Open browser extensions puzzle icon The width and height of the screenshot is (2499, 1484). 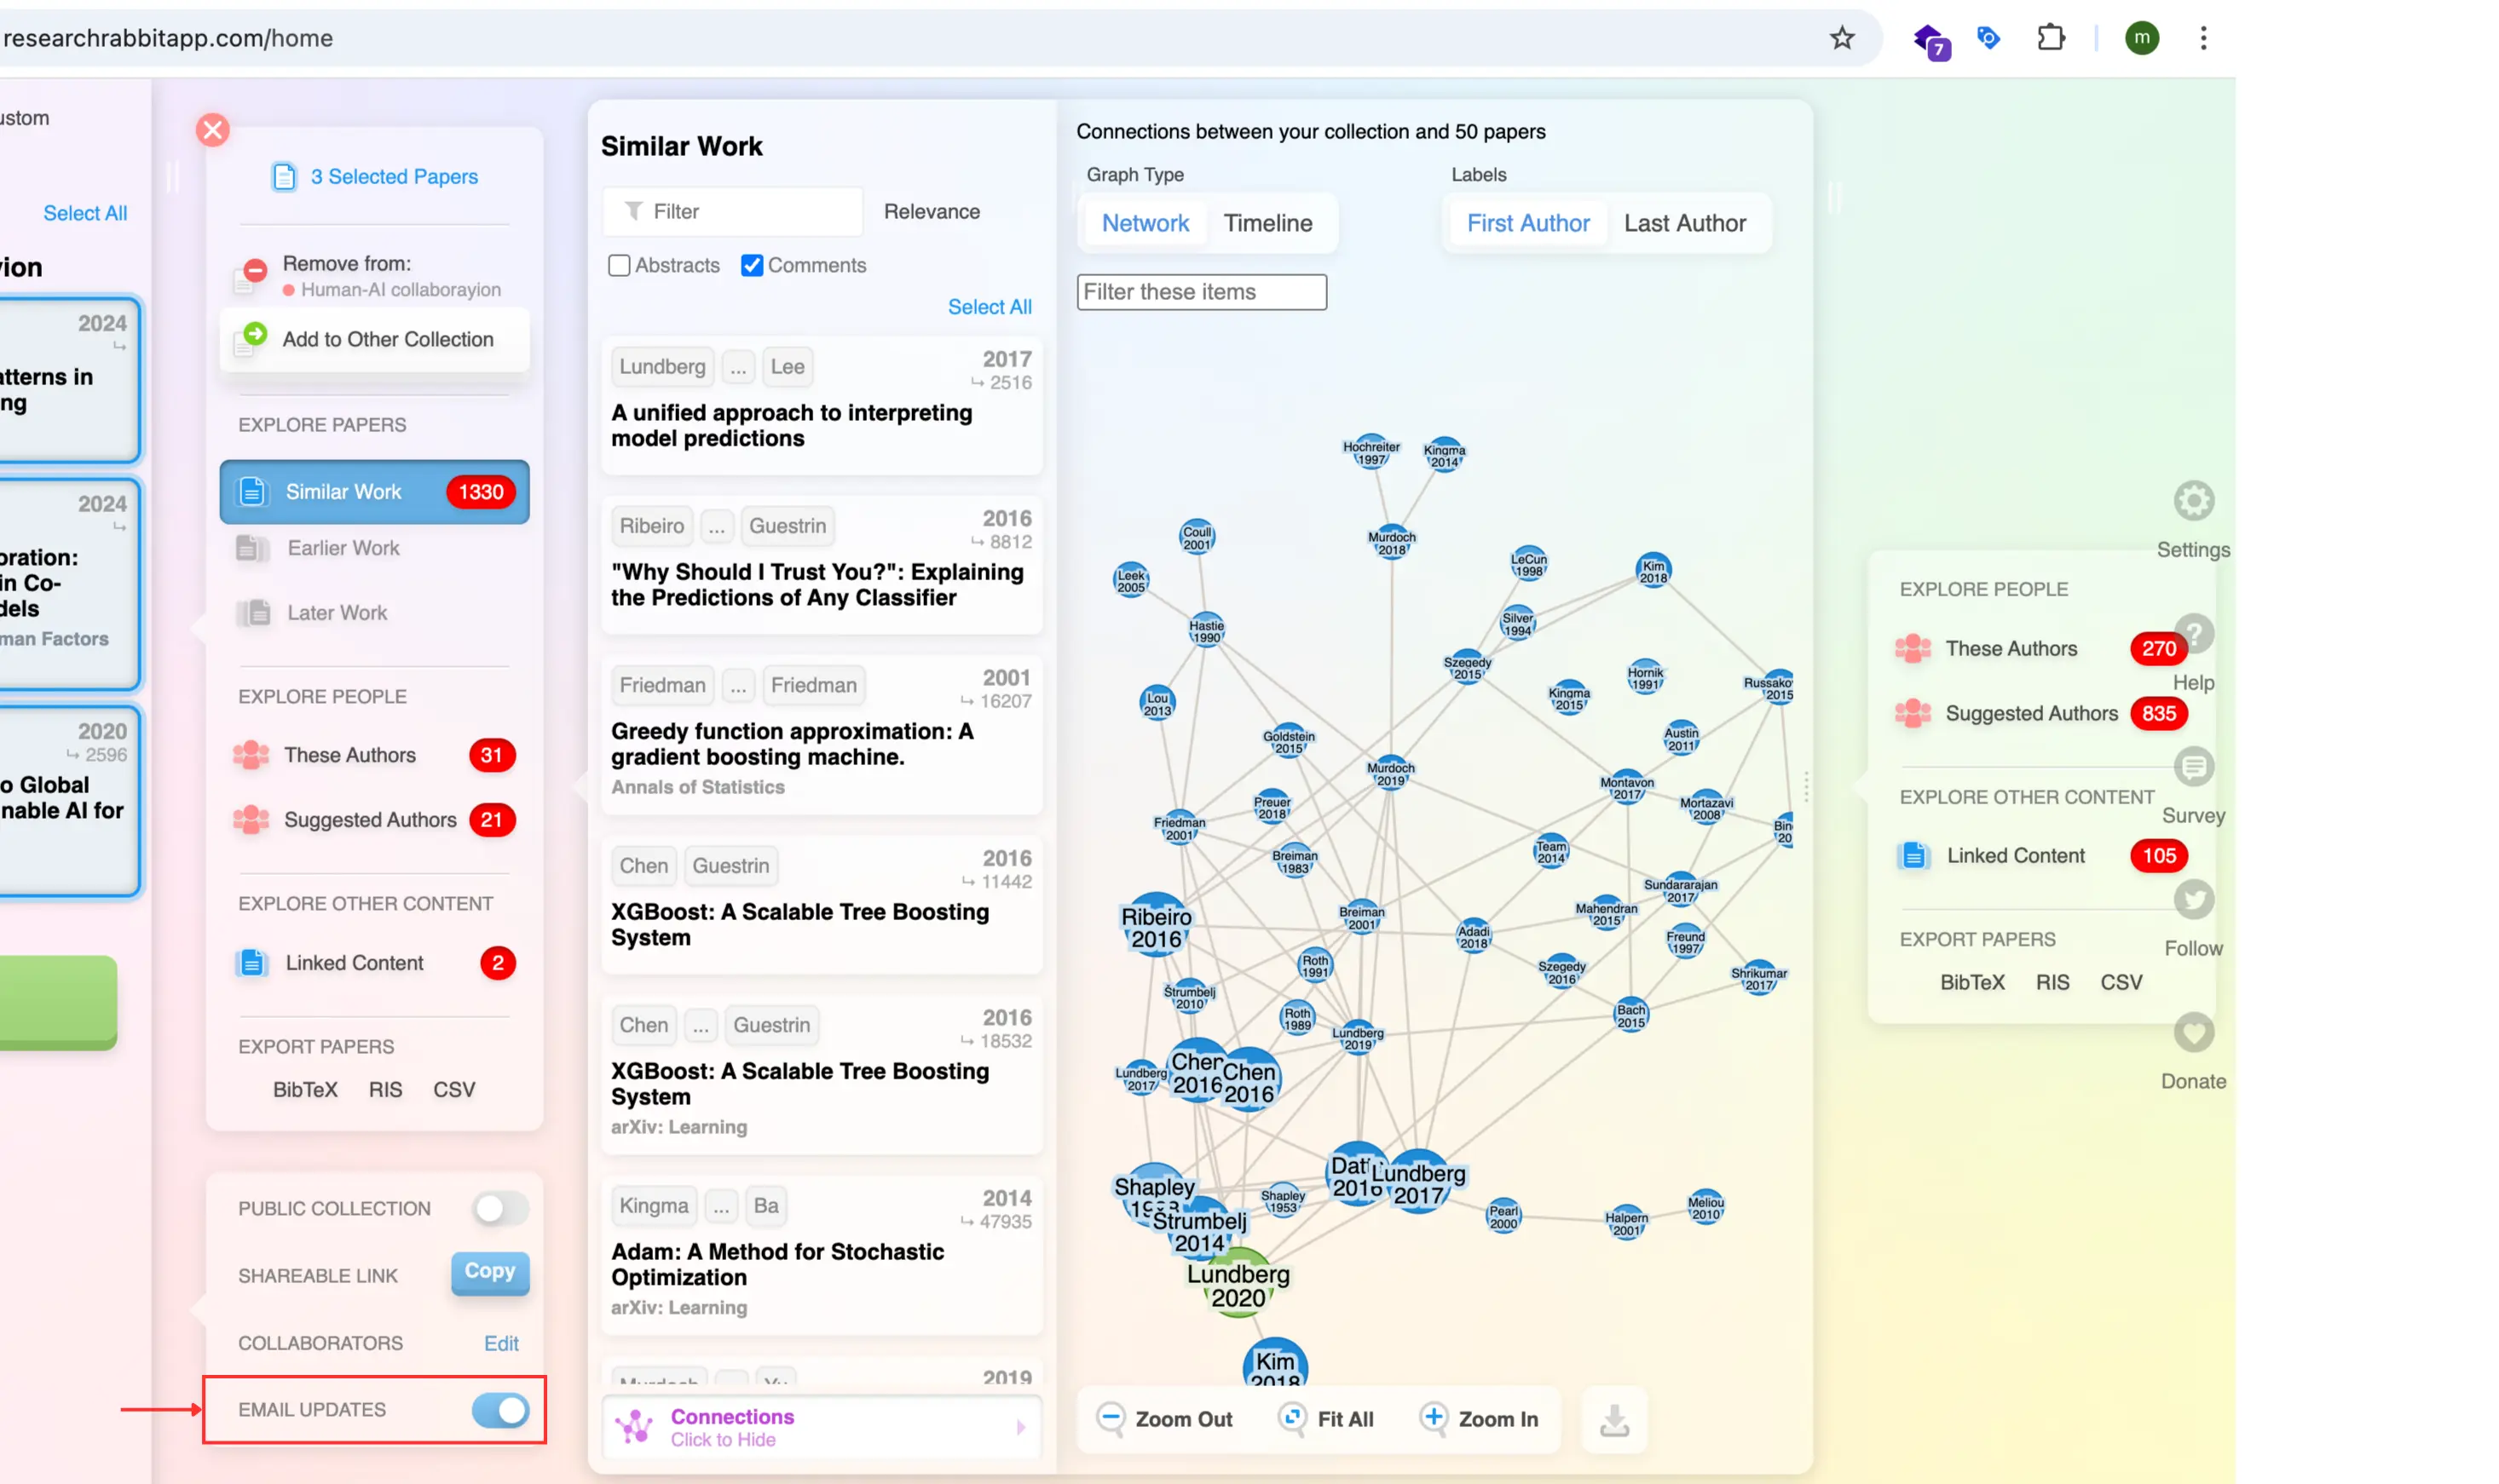pos(2051,38)
